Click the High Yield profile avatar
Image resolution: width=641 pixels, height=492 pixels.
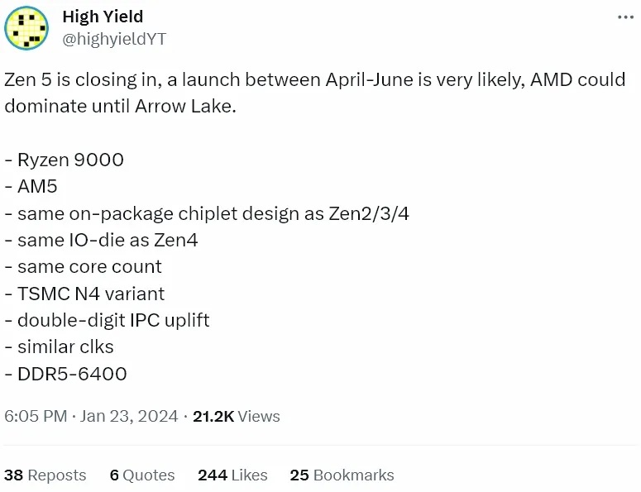click(x=26, y=28)
